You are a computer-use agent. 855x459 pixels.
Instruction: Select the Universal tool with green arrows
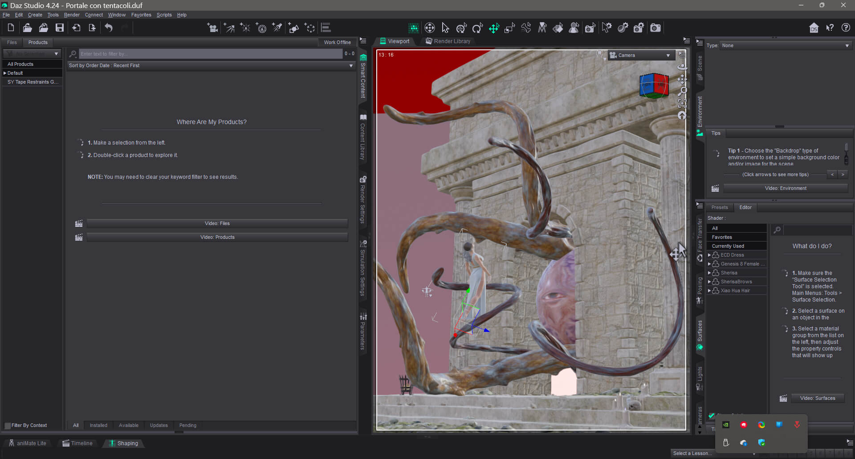(x=494, y=28)
